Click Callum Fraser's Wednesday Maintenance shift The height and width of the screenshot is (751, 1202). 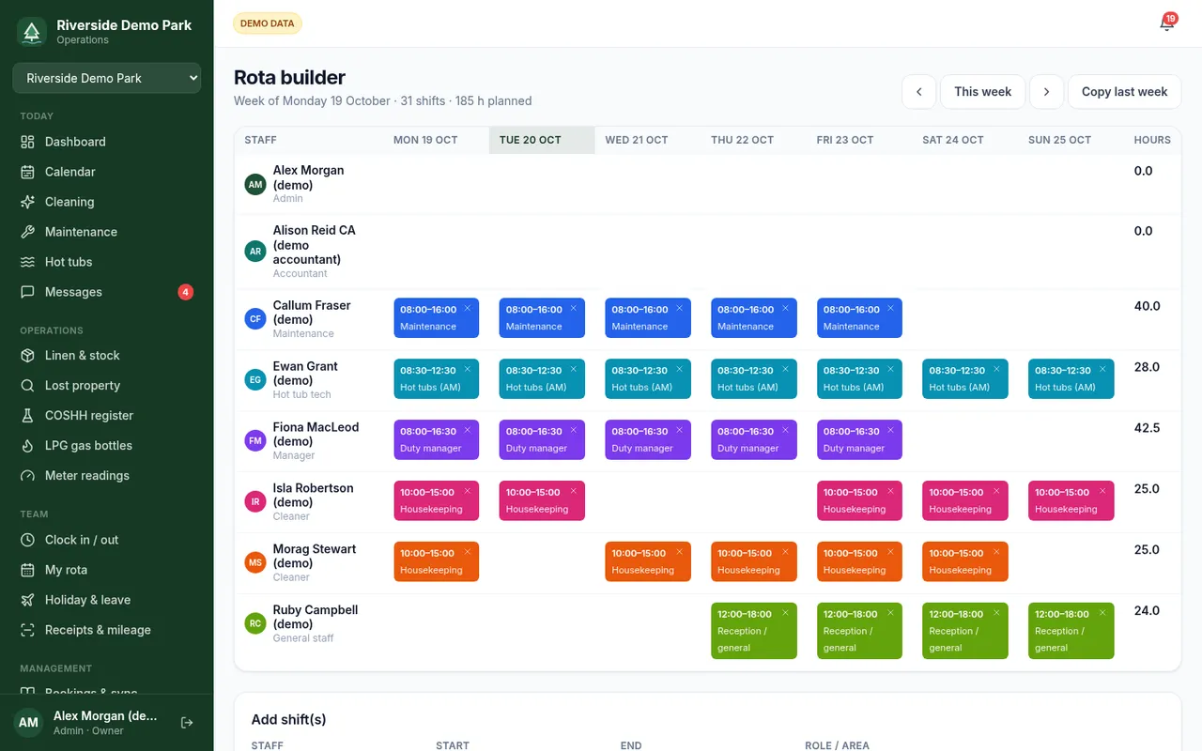coord(648,318)
